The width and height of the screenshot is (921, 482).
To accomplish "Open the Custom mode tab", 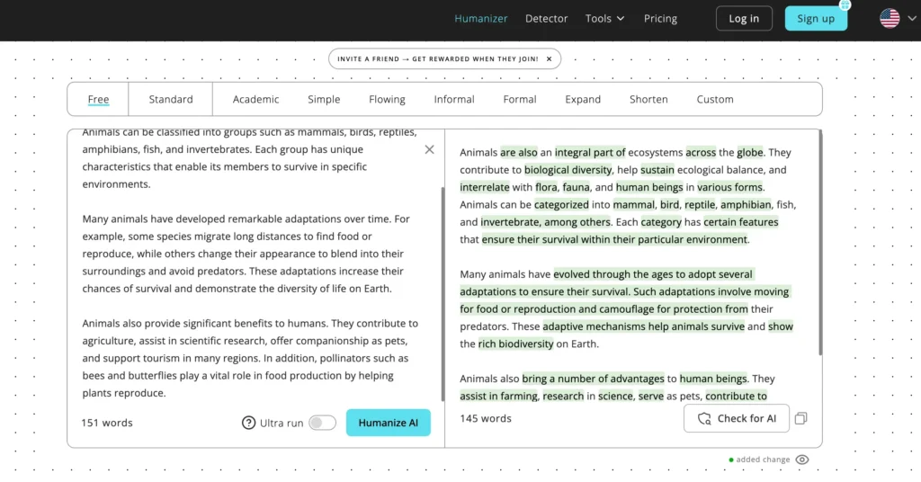I will click(715, 99).
